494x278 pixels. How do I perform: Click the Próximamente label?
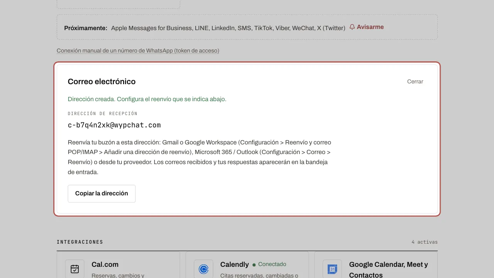86,28
